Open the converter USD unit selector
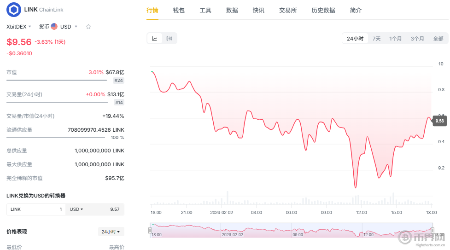The height and width of the screenshot is (250, 450). tap(76, 209)
